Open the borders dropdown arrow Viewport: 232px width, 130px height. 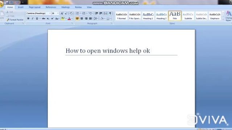click(111, 18)
